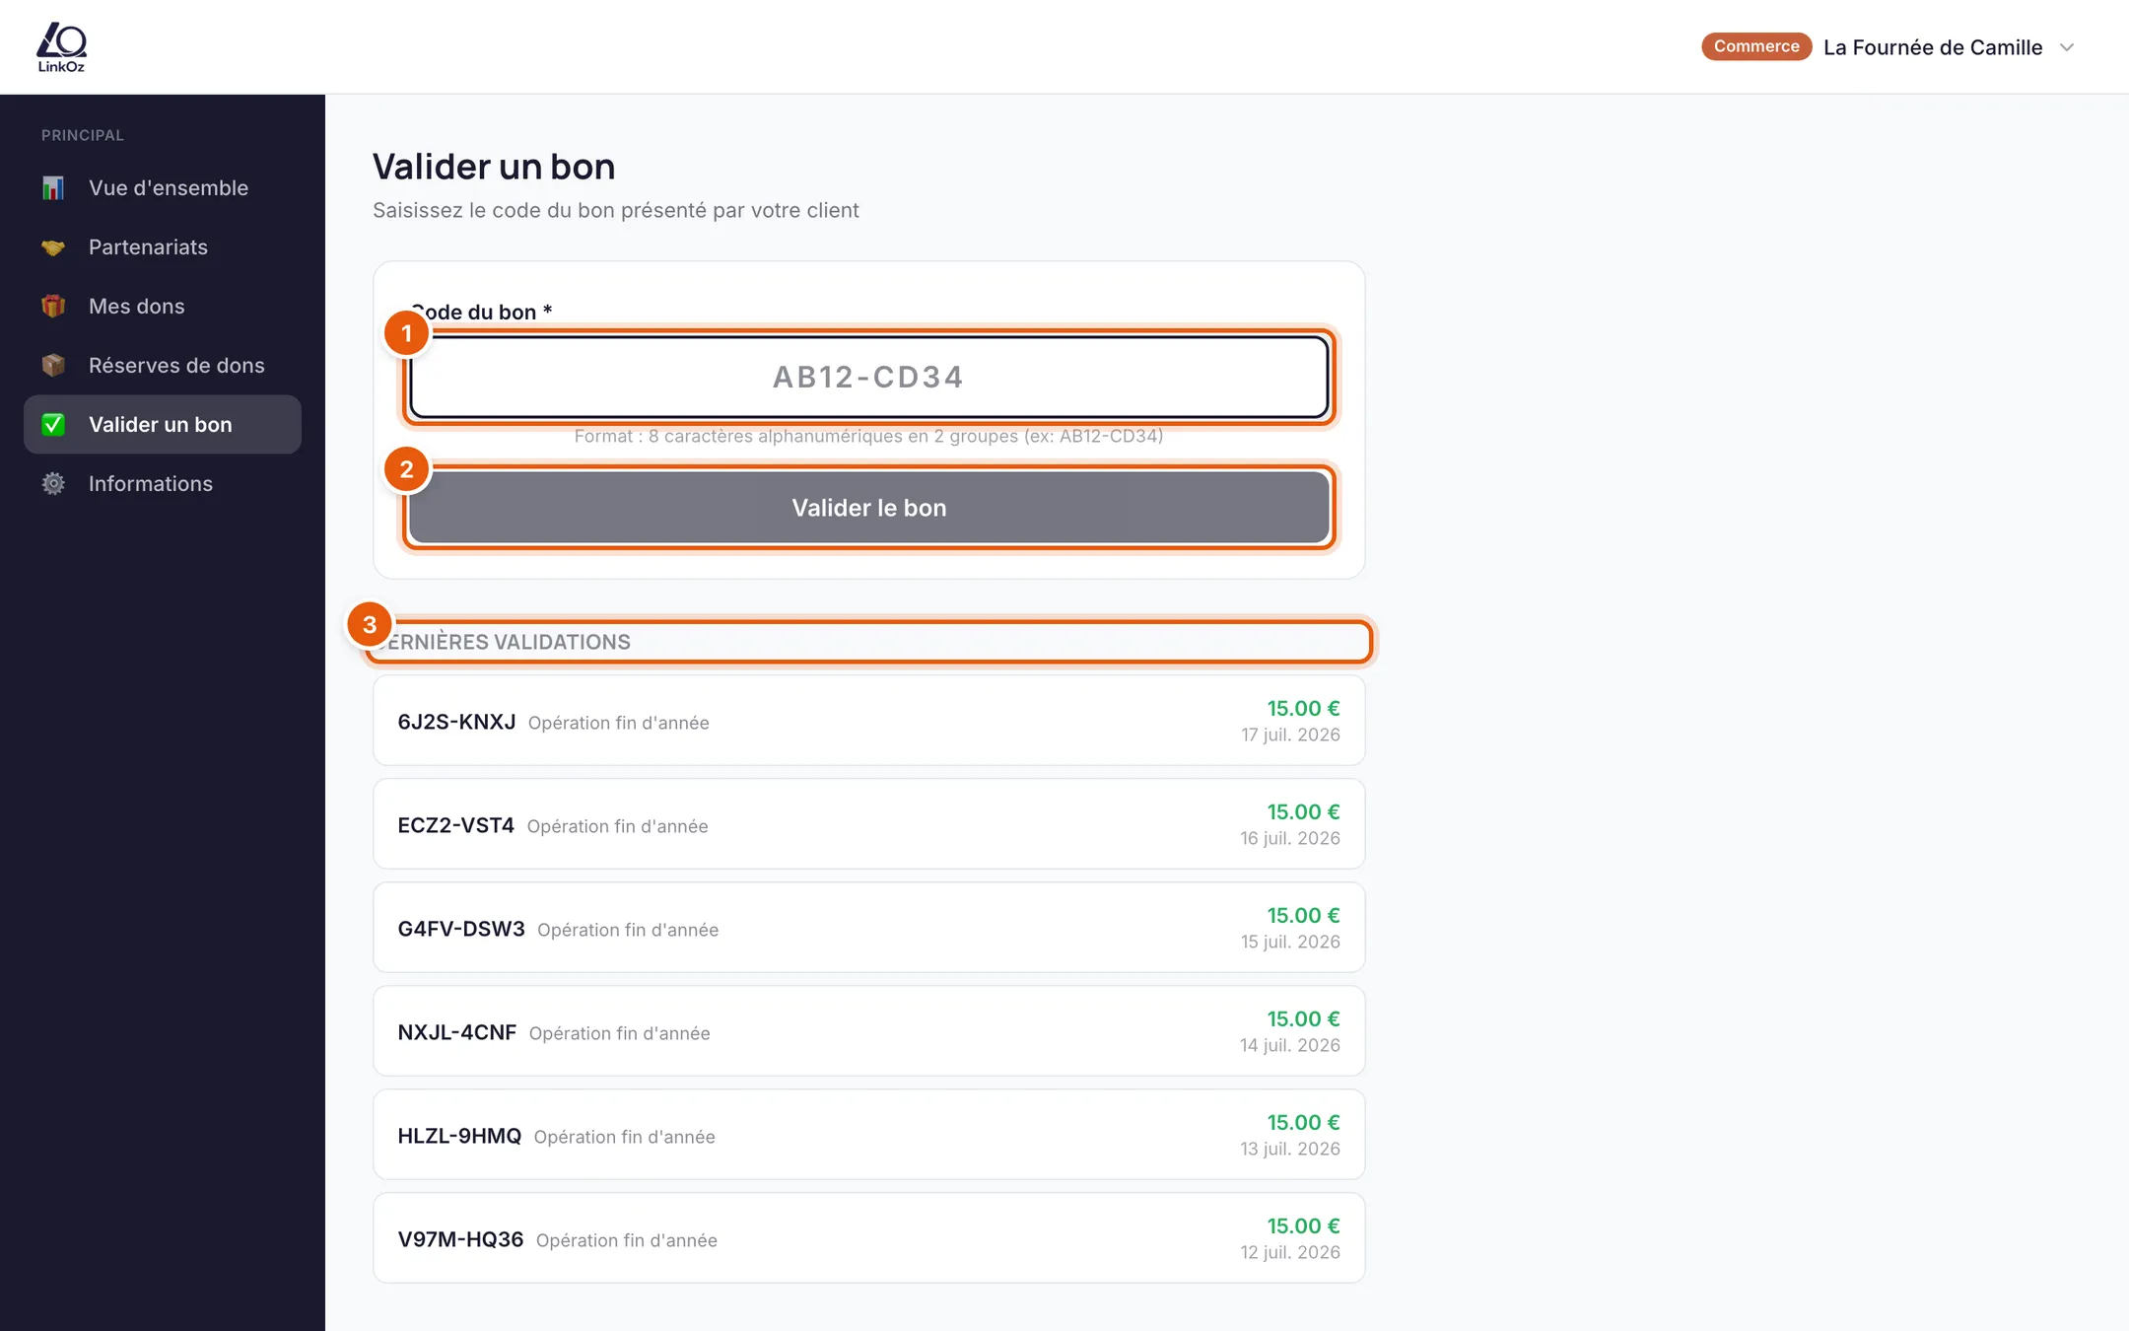Open La Fournée de Camille account menu
The image size is (2129, 1331).
[x=1933, y=47]
